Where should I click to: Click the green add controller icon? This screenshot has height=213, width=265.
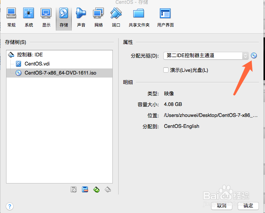(96, 190)
